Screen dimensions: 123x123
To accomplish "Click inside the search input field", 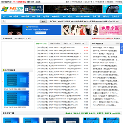I will tap(22, 21).
